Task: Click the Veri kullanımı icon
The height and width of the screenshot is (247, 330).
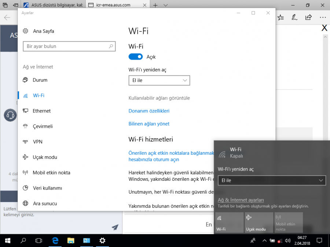Action: [x=26, y=188]
